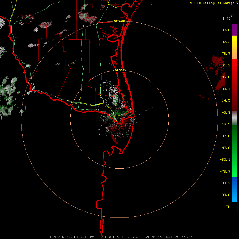The width and height of the screenshot is (239, 239).
Task: Click the SUPER-RESOLUTION BASE VELOCITY caption
Action: 121,237
